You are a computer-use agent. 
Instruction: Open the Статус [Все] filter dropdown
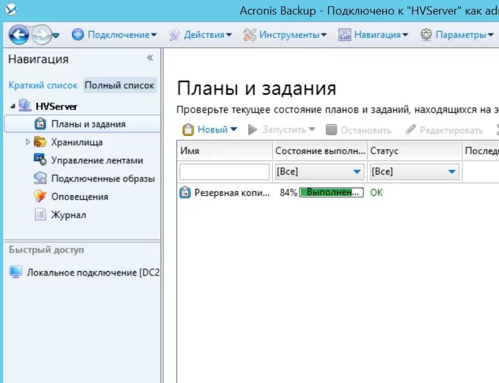pos(414,172)
